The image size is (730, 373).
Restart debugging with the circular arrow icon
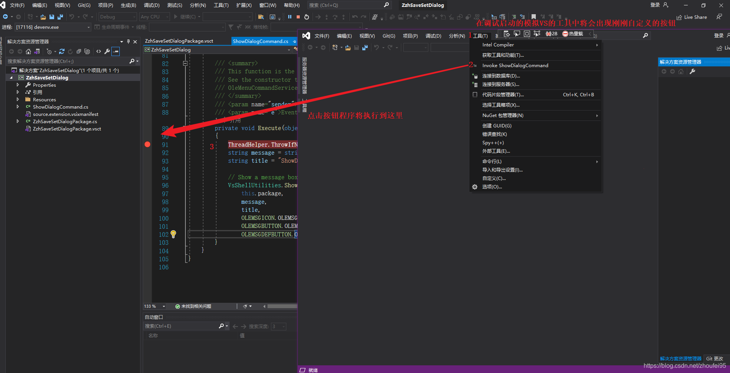(306, 17)
